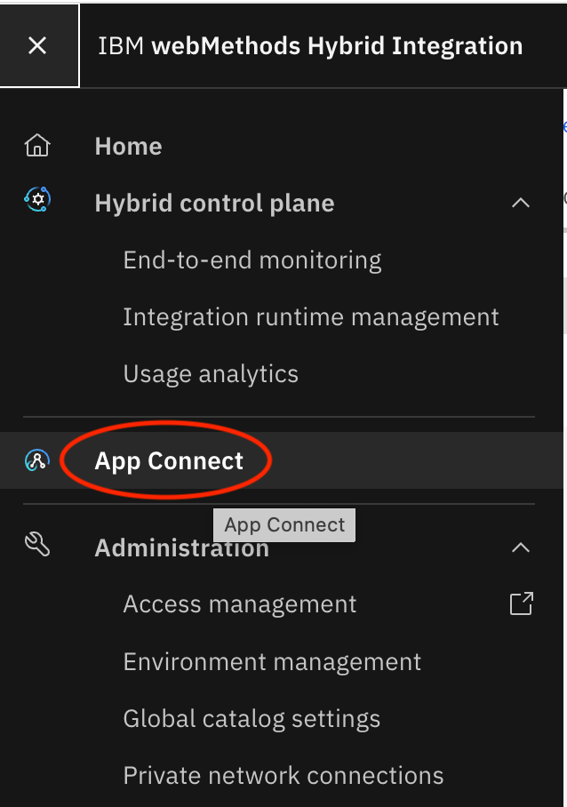567x807 pixels.
Task: Click the external link icon beside Access management
Action: [522, 603]
